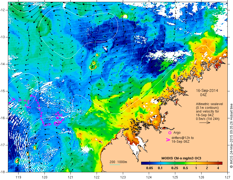The width and height of the screenshot is (233, 180).
Task: Click the cyan 200m isobath legend line
Action: click(x=115, y=165)
